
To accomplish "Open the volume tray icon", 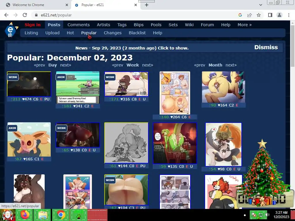I will (268, 215).
